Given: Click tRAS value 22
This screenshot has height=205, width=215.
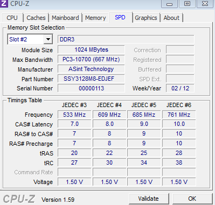Looking at the screenshot, I should tap(109, 153).
